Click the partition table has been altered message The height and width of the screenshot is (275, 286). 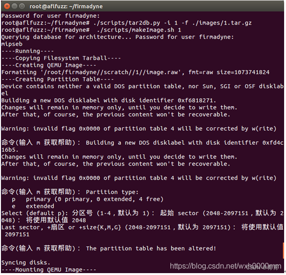click(x=151, y=249)
